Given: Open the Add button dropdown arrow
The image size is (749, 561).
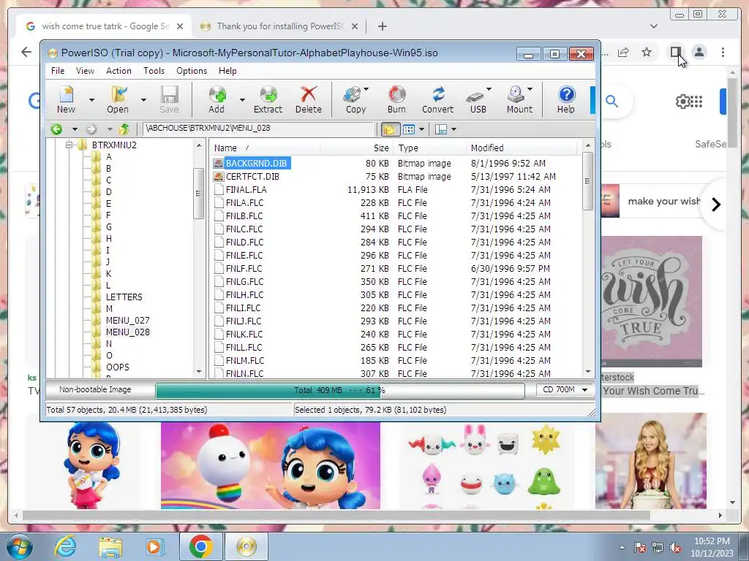Looking at the screenshot, I should 242,99.
